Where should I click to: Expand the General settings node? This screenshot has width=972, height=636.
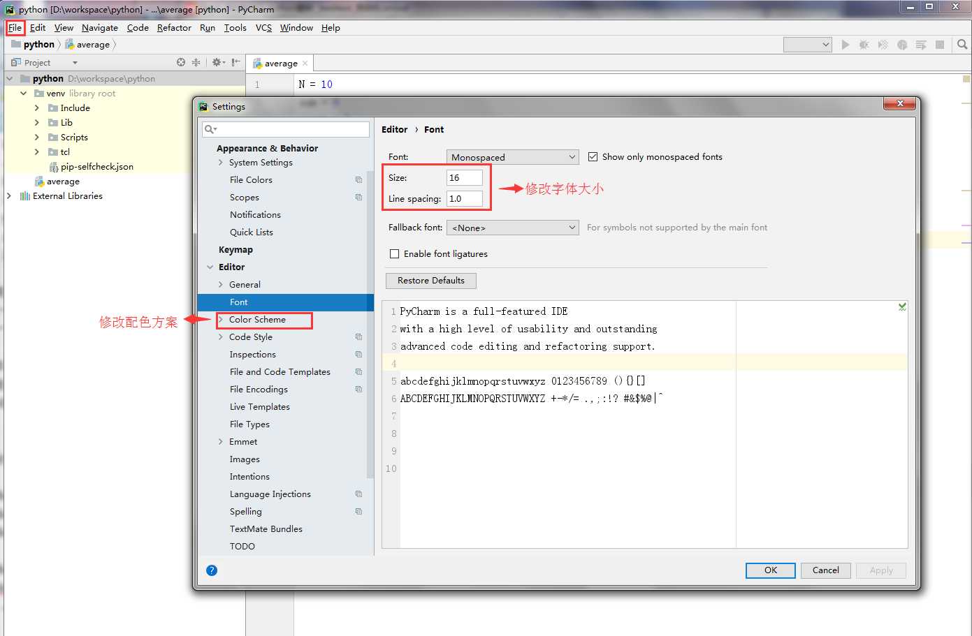[221, 285]
